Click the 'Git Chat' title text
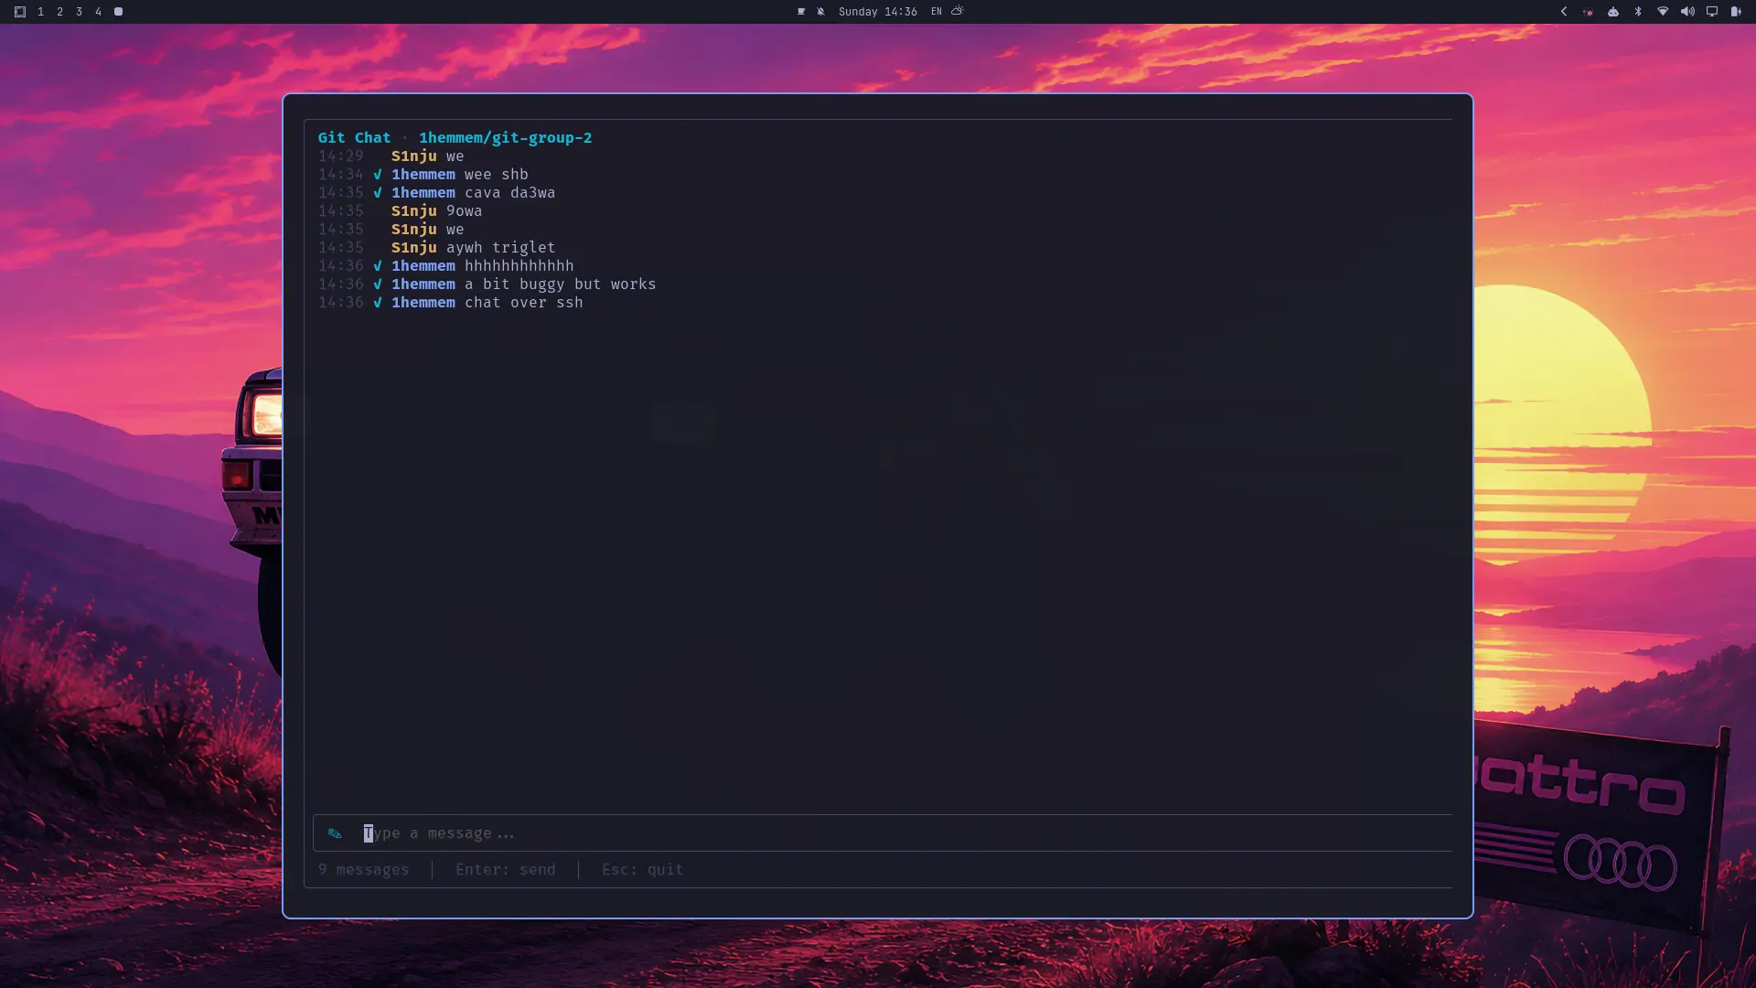The height and width of the screenshot is (988, 1756). (354, 138)
